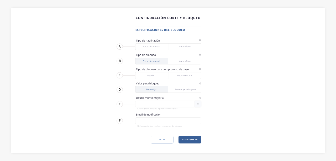Decrease the Deuda monto value with down arrow
This screenshot has width=336, height=161.
click(x=198, y=105)
